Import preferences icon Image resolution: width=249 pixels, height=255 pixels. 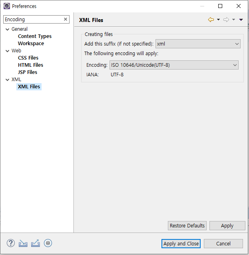[23, 243]
